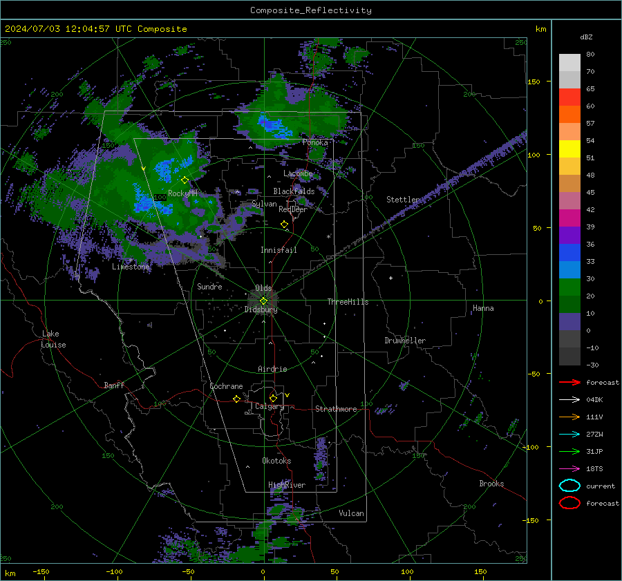This screenshot has width=622, height=581.
Task: Click the yellow radar site marker at Didsbury
Action: [x=263, y=301]
